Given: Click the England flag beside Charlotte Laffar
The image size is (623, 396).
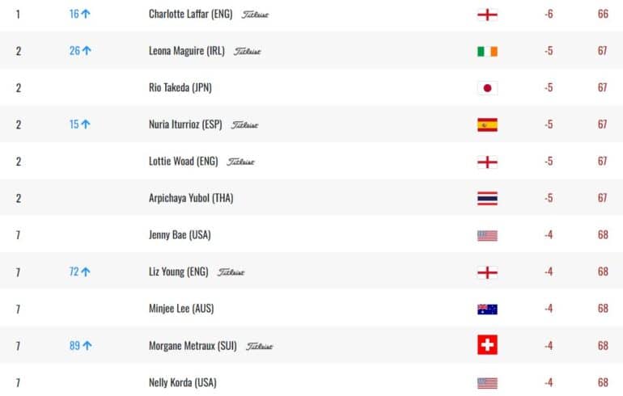Looking at the screenshot, I should click(487, 15).
